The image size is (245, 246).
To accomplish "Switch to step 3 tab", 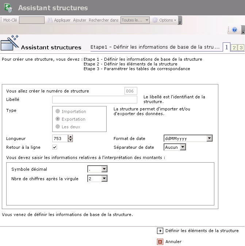I will [x=241, y=48].
